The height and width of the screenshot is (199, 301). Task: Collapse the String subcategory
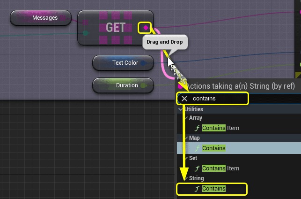pos(186,178)
